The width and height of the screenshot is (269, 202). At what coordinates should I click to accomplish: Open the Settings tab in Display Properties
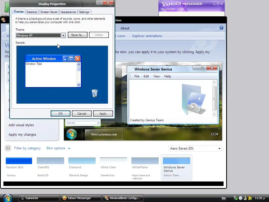point(84,12)
